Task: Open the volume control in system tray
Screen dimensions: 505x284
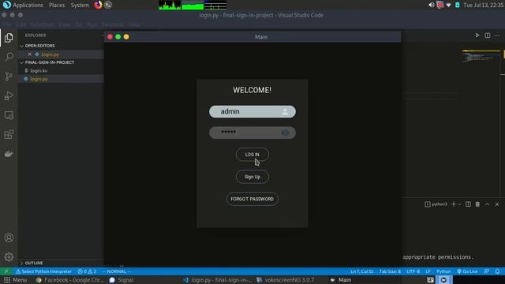Action: click(x=432, y=5)
